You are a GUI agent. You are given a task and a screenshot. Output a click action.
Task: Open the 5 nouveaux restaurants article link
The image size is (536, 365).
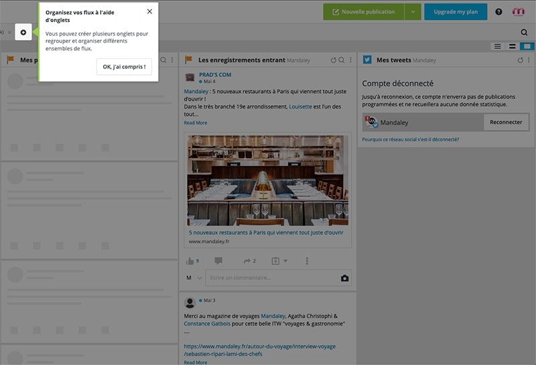[x=266, y=232]
